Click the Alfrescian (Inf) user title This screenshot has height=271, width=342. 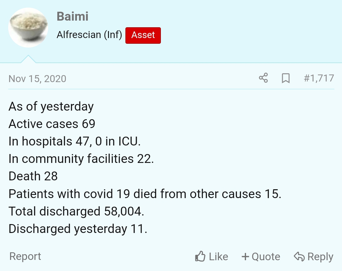click(89, 35)
